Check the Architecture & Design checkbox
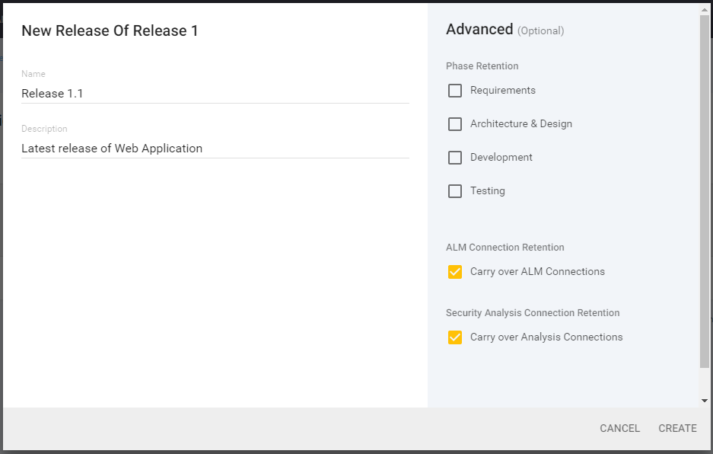The height and width of the screenshot is (454, 713). [x=455, y=123]
